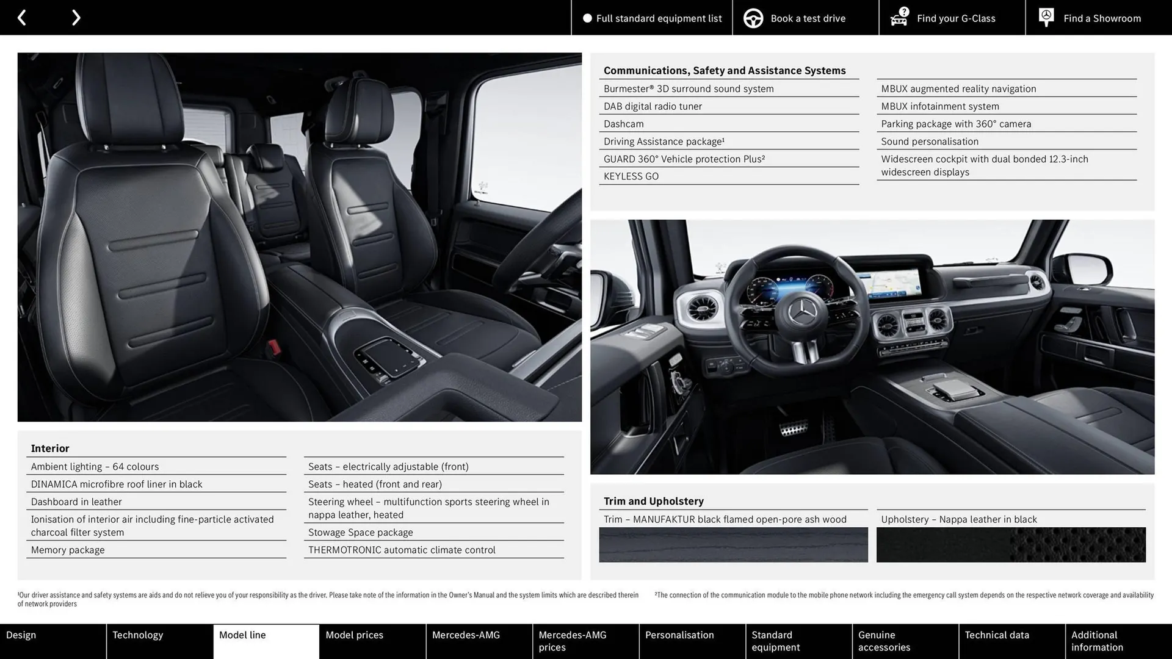Open the Model prices section
This screenshot has width=1172, height=659.
click(x=354, y=635)
